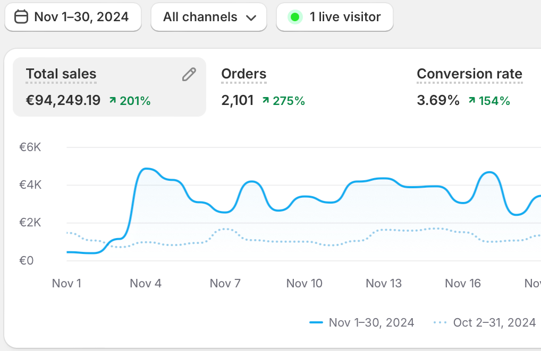Click the pencil edit icon on Total sales
The width and height of the screenshot is (541, 351).
(x=189, y=75)
